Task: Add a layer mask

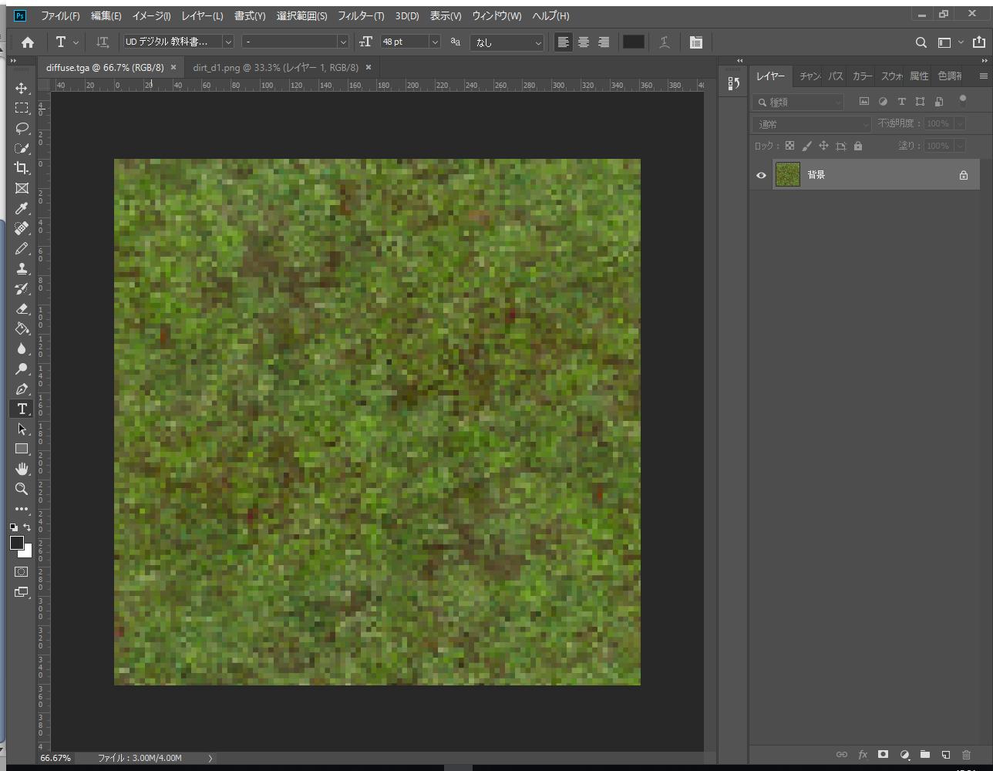Action: 884,754
